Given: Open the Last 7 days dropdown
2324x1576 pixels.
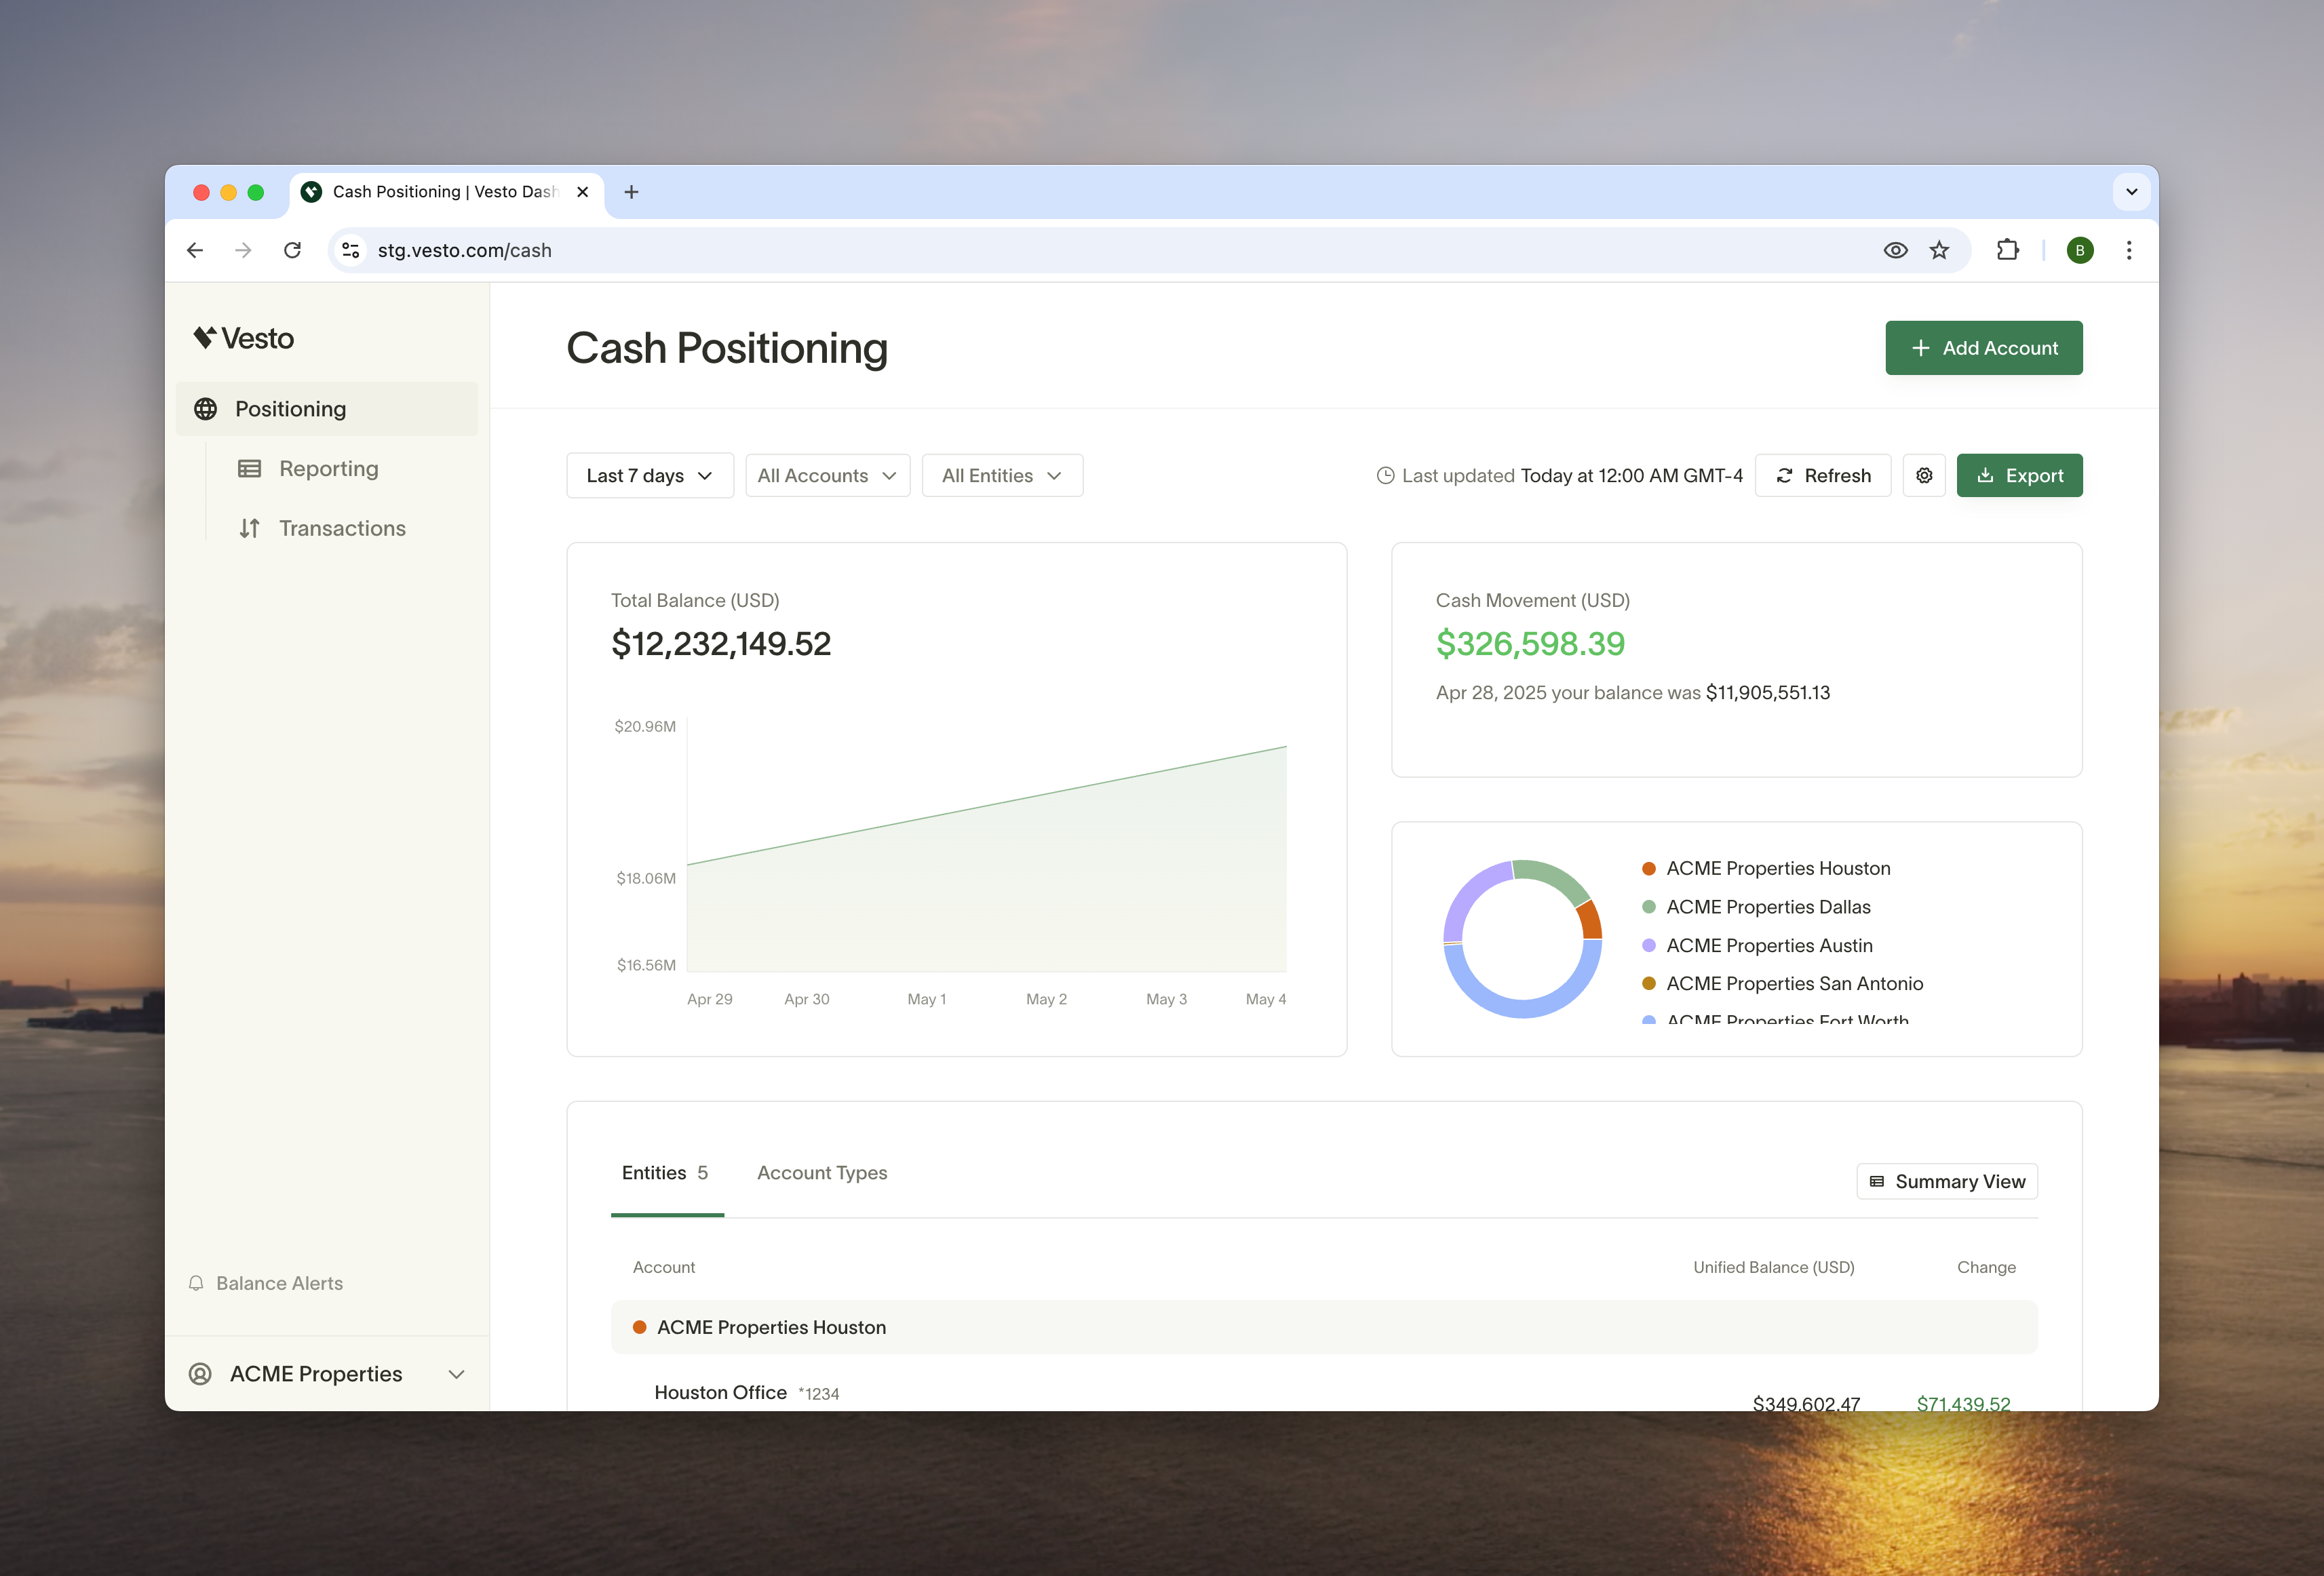Looking at the screenshot, I should tap(649, 475).
